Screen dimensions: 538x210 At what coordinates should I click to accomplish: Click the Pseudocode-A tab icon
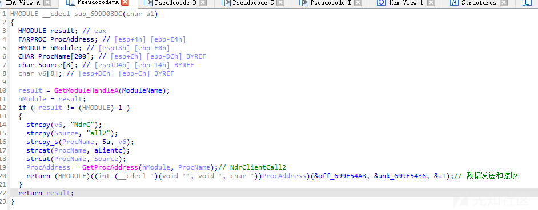click(x=70, y=3)
